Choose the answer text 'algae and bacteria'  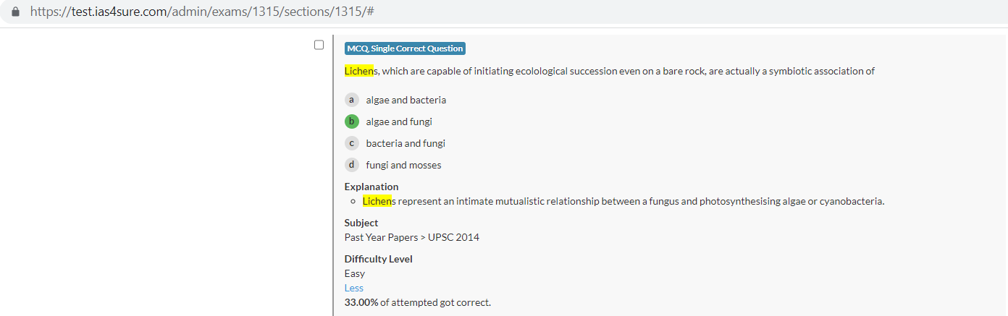406,100
